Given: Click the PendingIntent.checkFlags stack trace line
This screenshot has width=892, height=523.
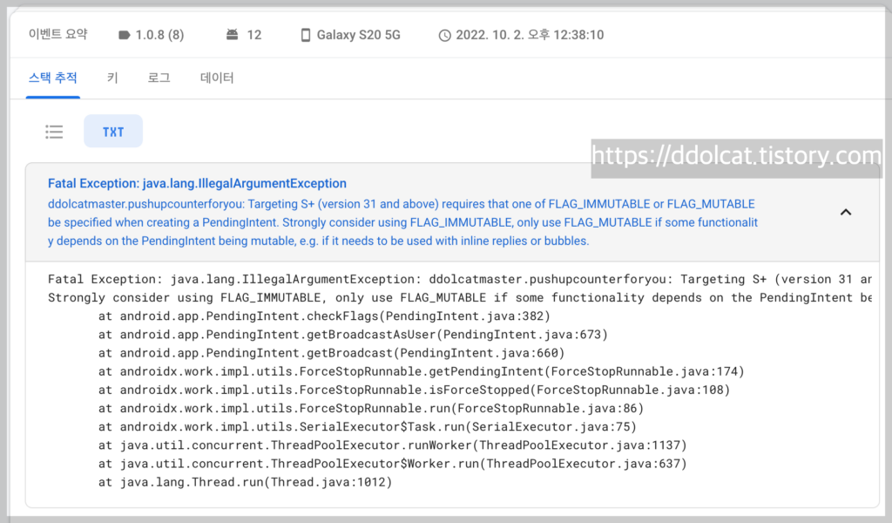Looking at the screenshot, I should click(x=324, y=316).
